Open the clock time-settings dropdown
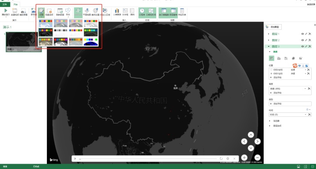Viewport: 316px width, 169px height. click(308, 109)
